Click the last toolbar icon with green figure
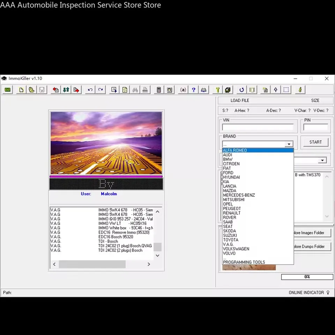Viewport: 335px width, 335px height. click(300, 90)
